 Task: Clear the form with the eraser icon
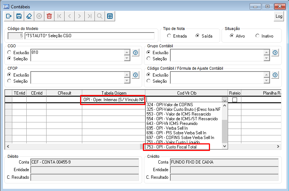[x=29, y=16]
